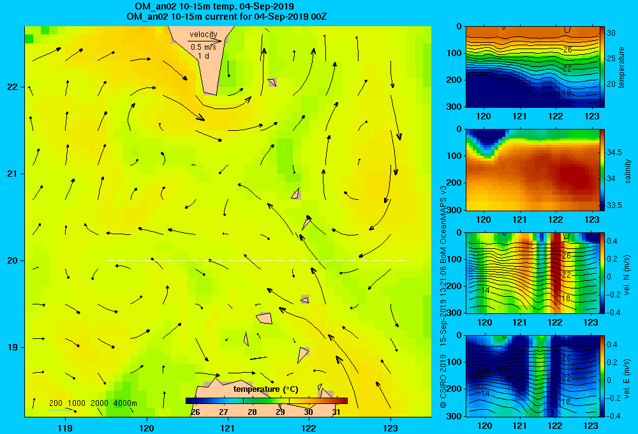Click the velocity reference arrow in legend
The height and width of the screenshot is (434, 638).
click(x=205, y=41)
